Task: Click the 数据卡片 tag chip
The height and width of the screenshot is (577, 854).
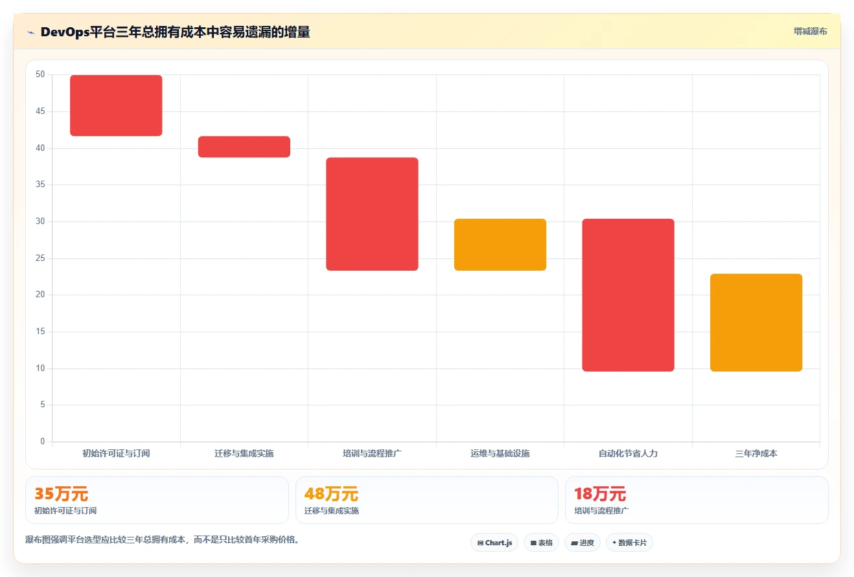Action: pos(629,543)
